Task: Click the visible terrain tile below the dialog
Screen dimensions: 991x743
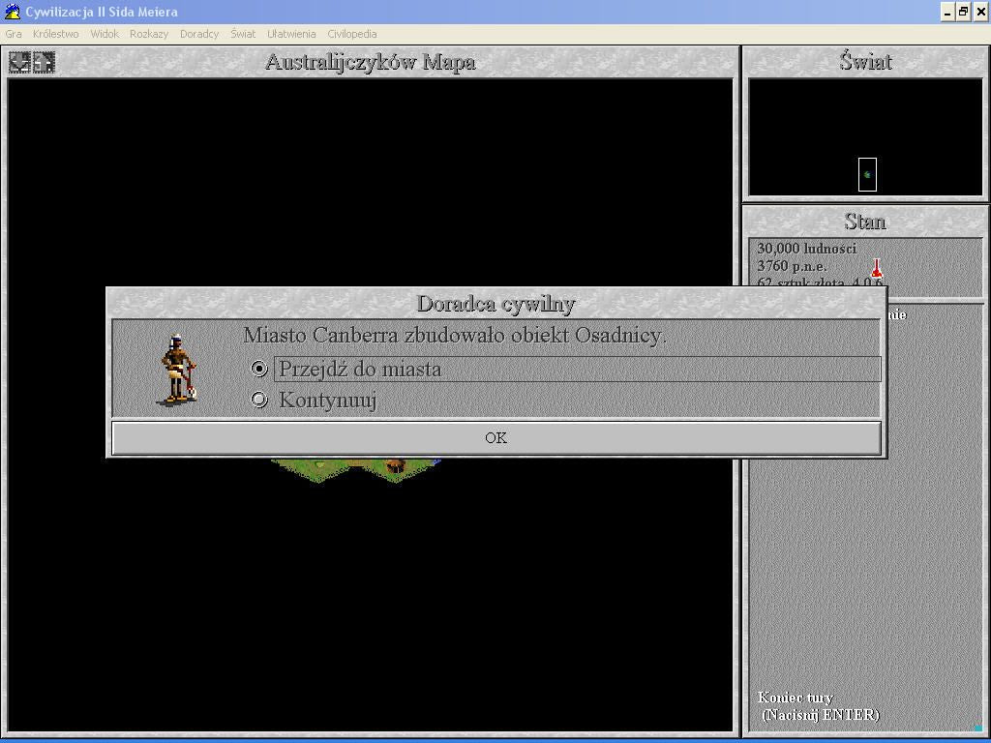Action: (355, 469)
